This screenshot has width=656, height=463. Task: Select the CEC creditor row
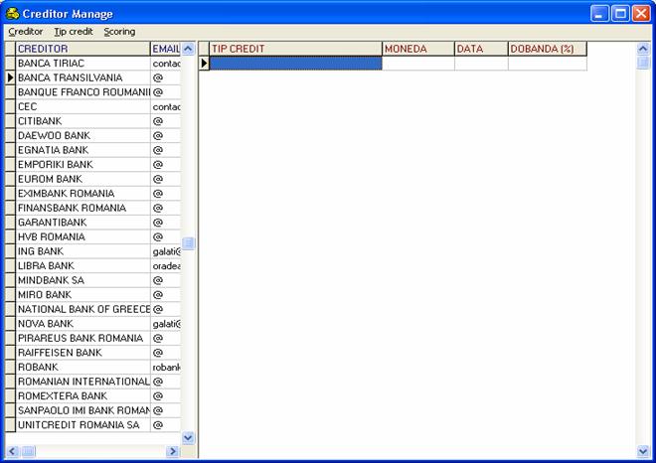click(x=82, y=106)
